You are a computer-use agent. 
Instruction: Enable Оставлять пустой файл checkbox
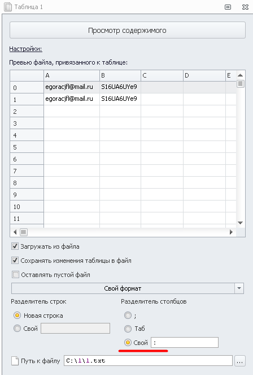coord(15,275)
